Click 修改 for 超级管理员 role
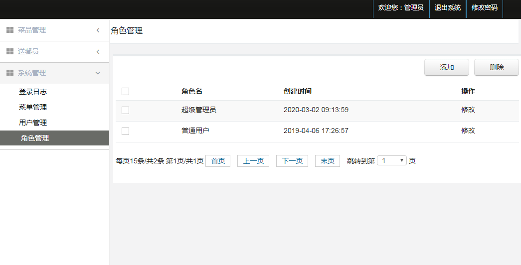Image resolution: width=521 pixels, height=265 pixels. pos(468,110)
